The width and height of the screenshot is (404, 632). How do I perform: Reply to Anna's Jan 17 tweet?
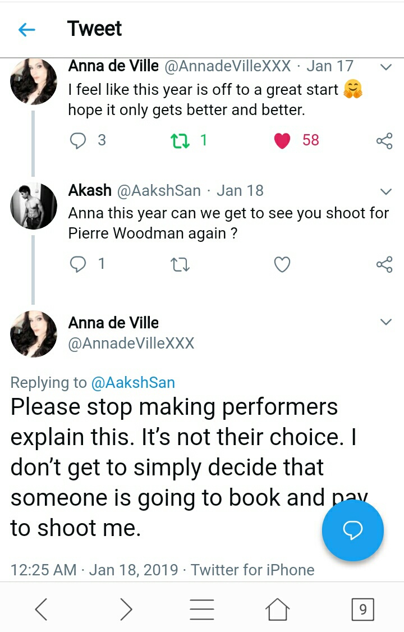pos(77,140)
